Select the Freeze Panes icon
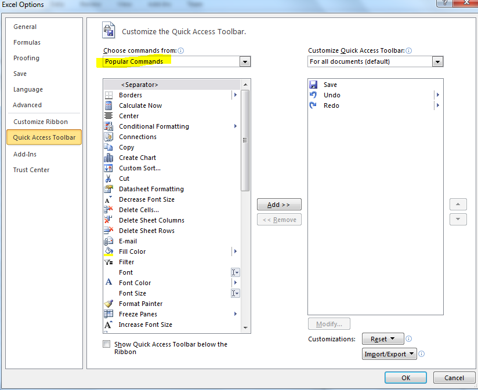The image size is (478, 390). click(x=108, y=314)
